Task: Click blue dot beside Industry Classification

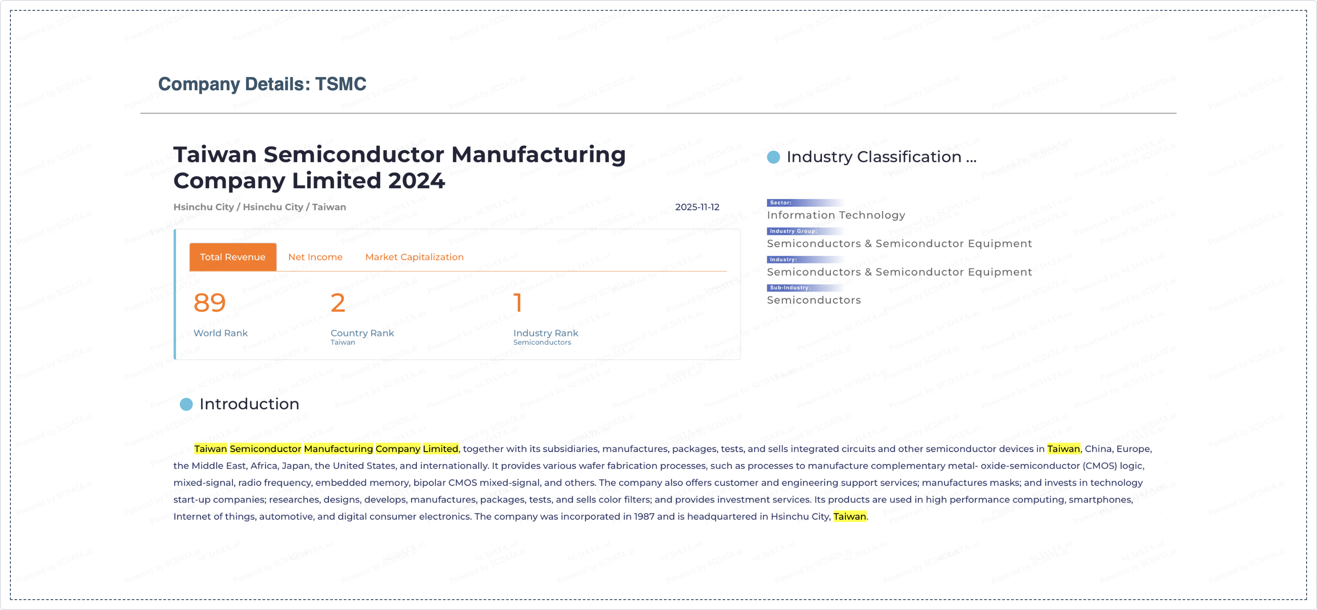Action: [774, 157]
